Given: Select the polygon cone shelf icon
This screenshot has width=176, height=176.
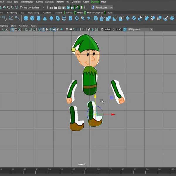Looking at the screenshot, I should (45, 18).
